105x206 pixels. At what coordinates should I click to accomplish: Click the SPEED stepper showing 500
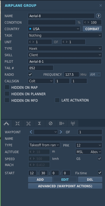39,159
